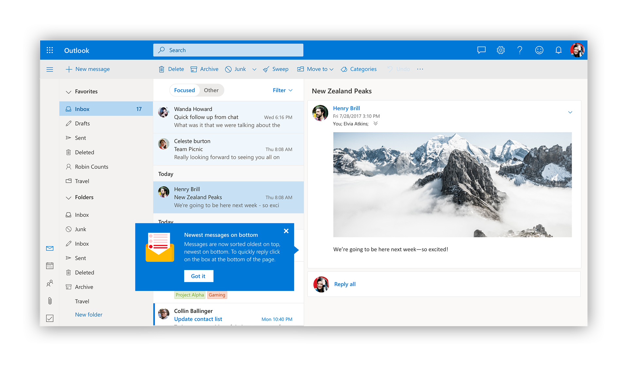The width and height of the screenshot is (628, 367).
Task: Open the mountain photo in email
Action: pyautogui.click(x=452, y=184)
